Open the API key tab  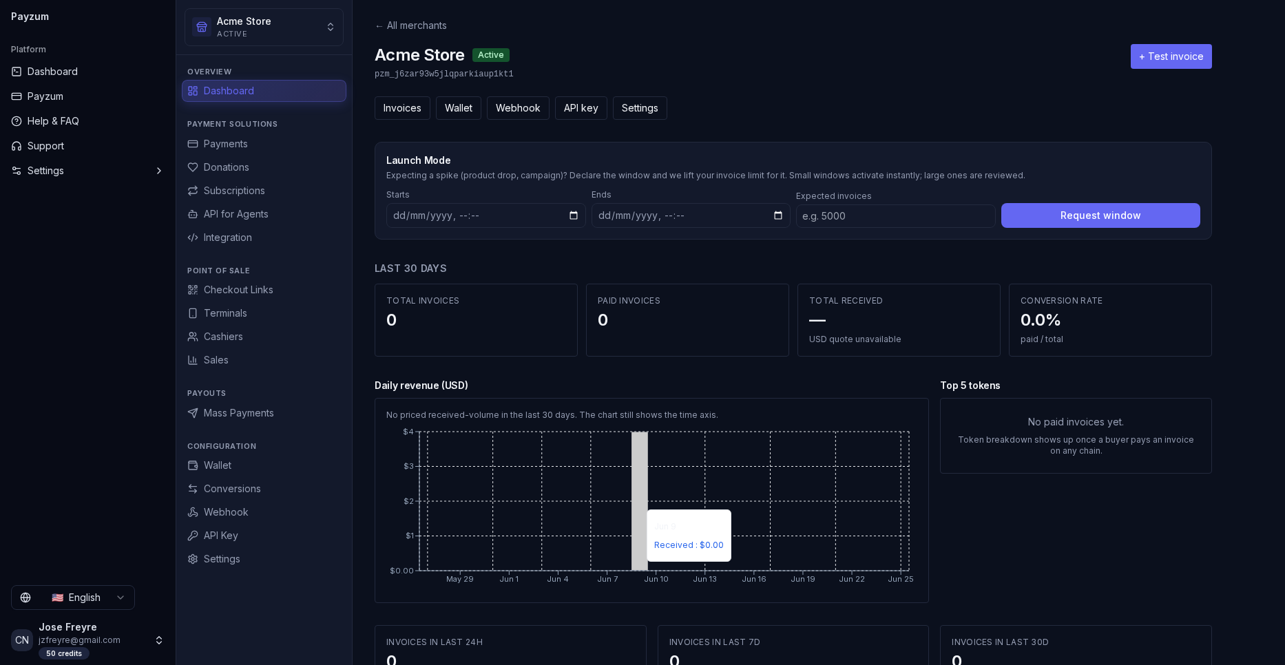pyautogui.click(x=581, y=108)
